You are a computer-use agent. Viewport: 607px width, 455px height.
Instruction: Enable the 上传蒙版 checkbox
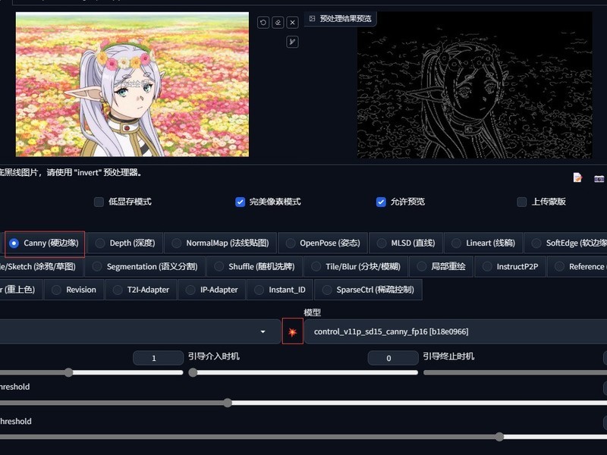(522, 202)
